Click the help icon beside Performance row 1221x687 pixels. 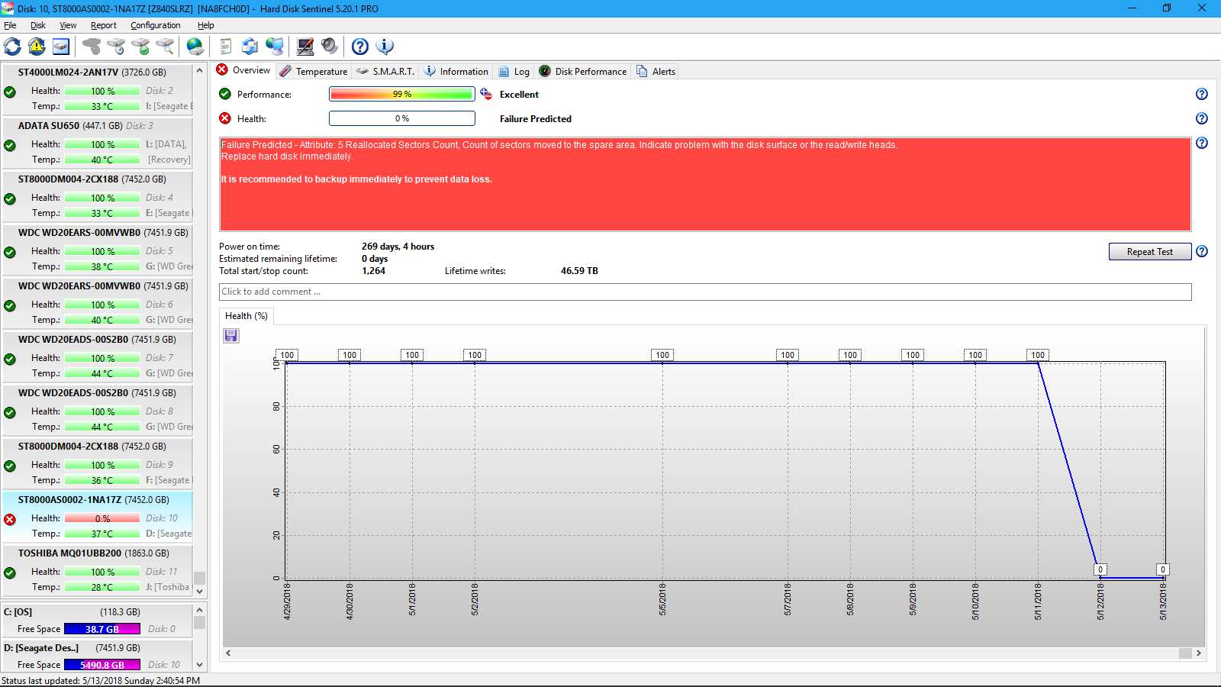pos(1202,94)
